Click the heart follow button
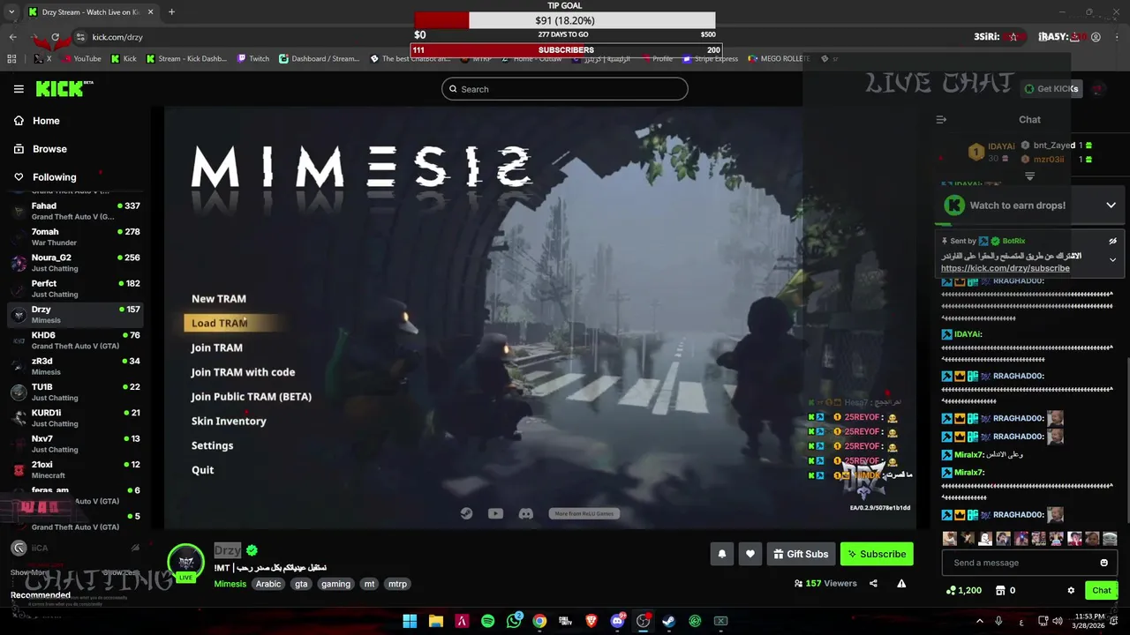This screenshot has height=635, width=1130. tap(750, 554)
